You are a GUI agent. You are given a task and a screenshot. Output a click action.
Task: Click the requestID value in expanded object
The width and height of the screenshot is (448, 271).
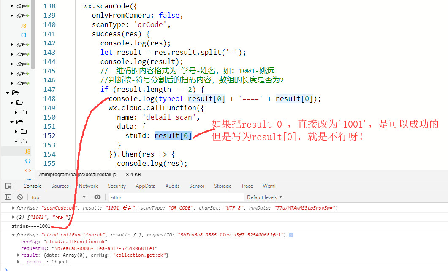pos(105,249)
